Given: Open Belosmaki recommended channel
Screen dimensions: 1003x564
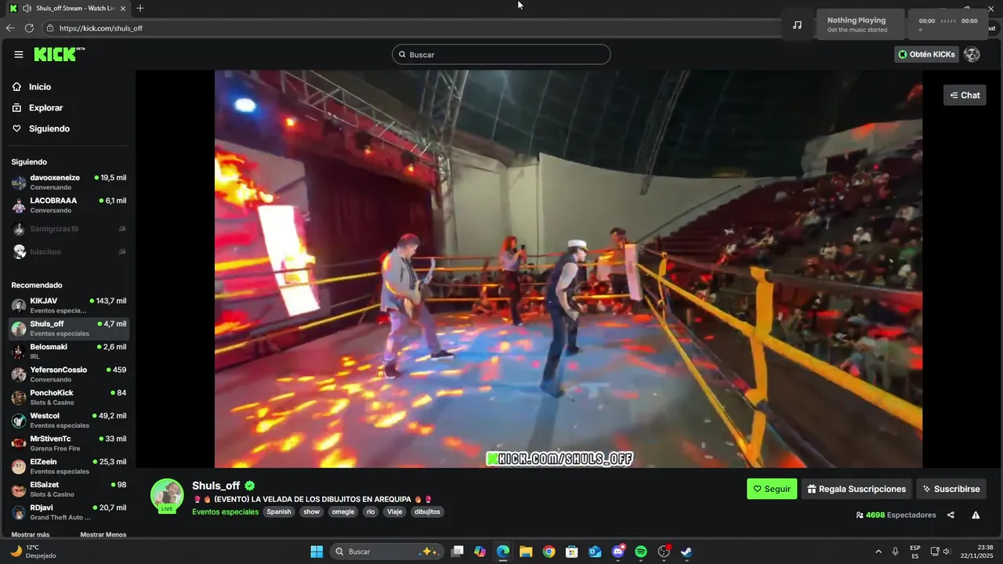Looking at the screenshot, I should click(x=69, y=351).
